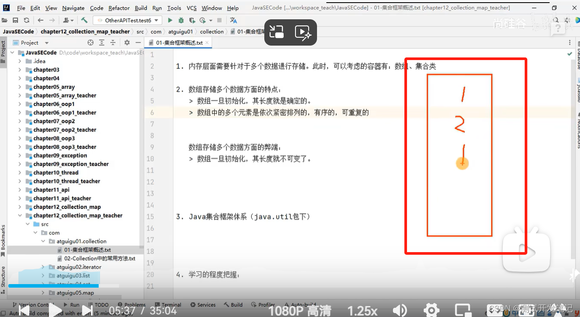The image size is (580, 317).
Task: Select the chapter08_oop3_teacher module
Action: pos(65,147)
